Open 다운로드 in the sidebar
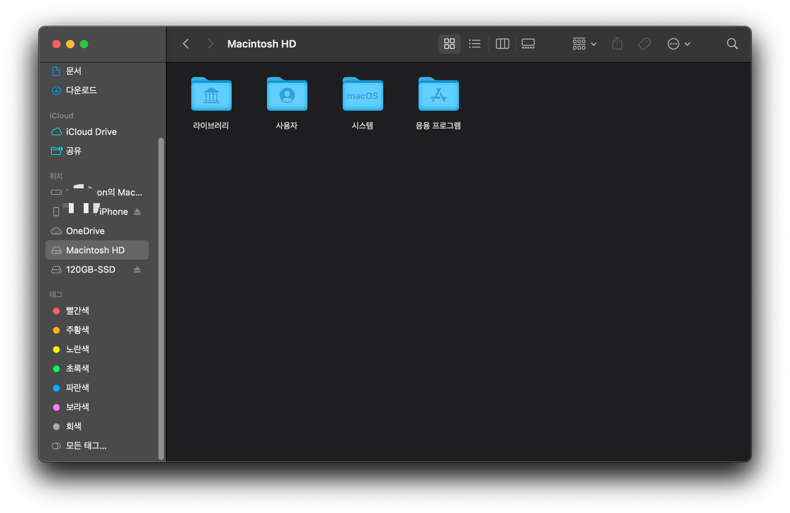790x513 pixels. click(x=97, y=90)
